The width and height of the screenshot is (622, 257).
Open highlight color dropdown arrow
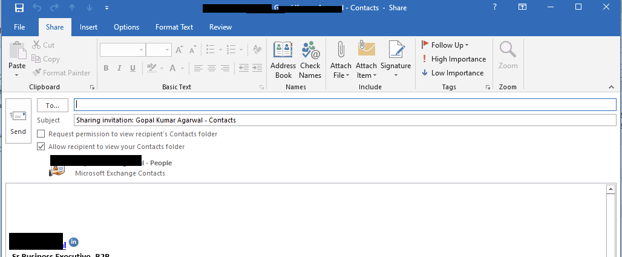162,68
